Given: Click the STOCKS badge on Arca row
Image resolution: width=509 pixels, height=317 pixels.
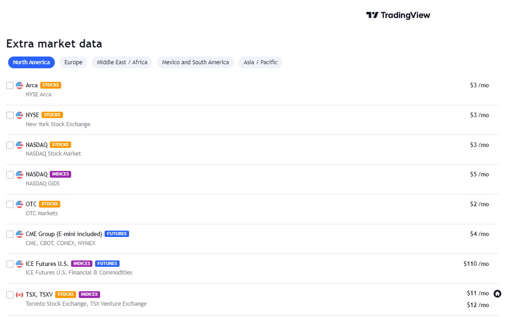Looking at the screenshot, I should [x=51, y=85].
